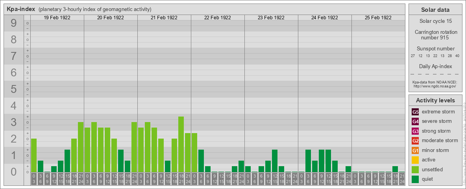
Task: Click the 20 Feb 21-24 hour bar
Action: (134, 147)
